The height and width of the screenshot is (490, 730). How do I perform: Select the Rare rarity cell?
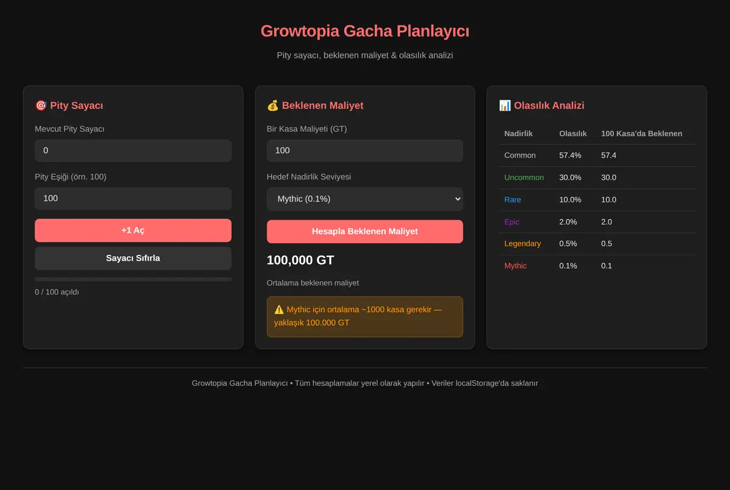tap(513, 199)
